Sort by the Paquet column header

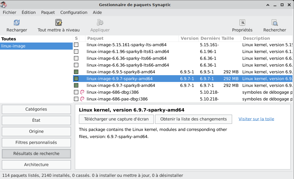pos(132,38)
